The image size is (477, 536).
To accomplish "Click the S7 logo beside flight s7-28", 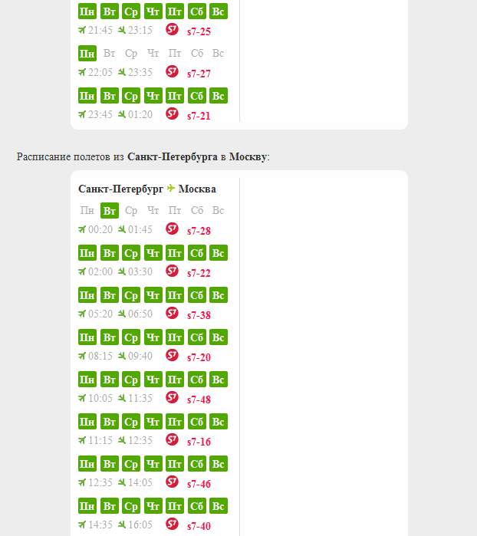I will pos(172,229).
